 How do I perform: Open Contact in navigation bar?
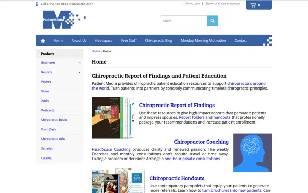[241, 40]
